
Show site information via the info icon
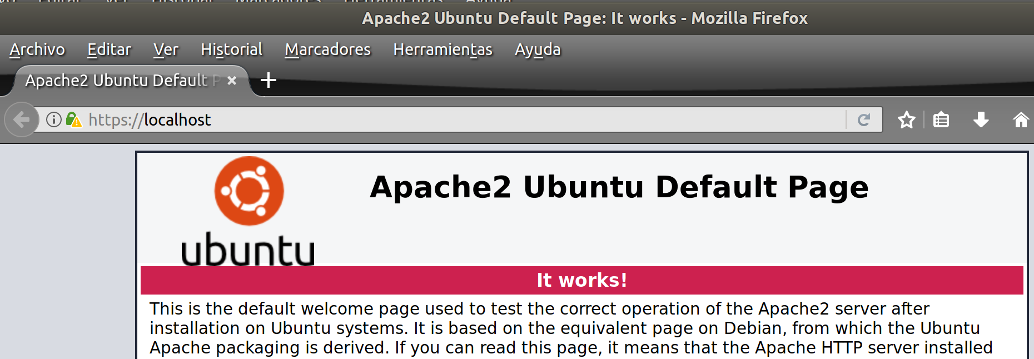click(x=53, y=119)
